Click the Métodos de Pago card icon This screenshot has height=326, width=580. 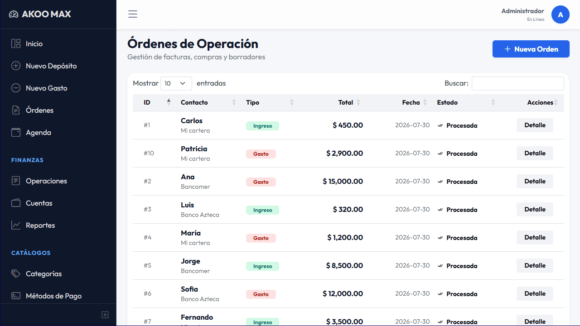tap(16, 296)
